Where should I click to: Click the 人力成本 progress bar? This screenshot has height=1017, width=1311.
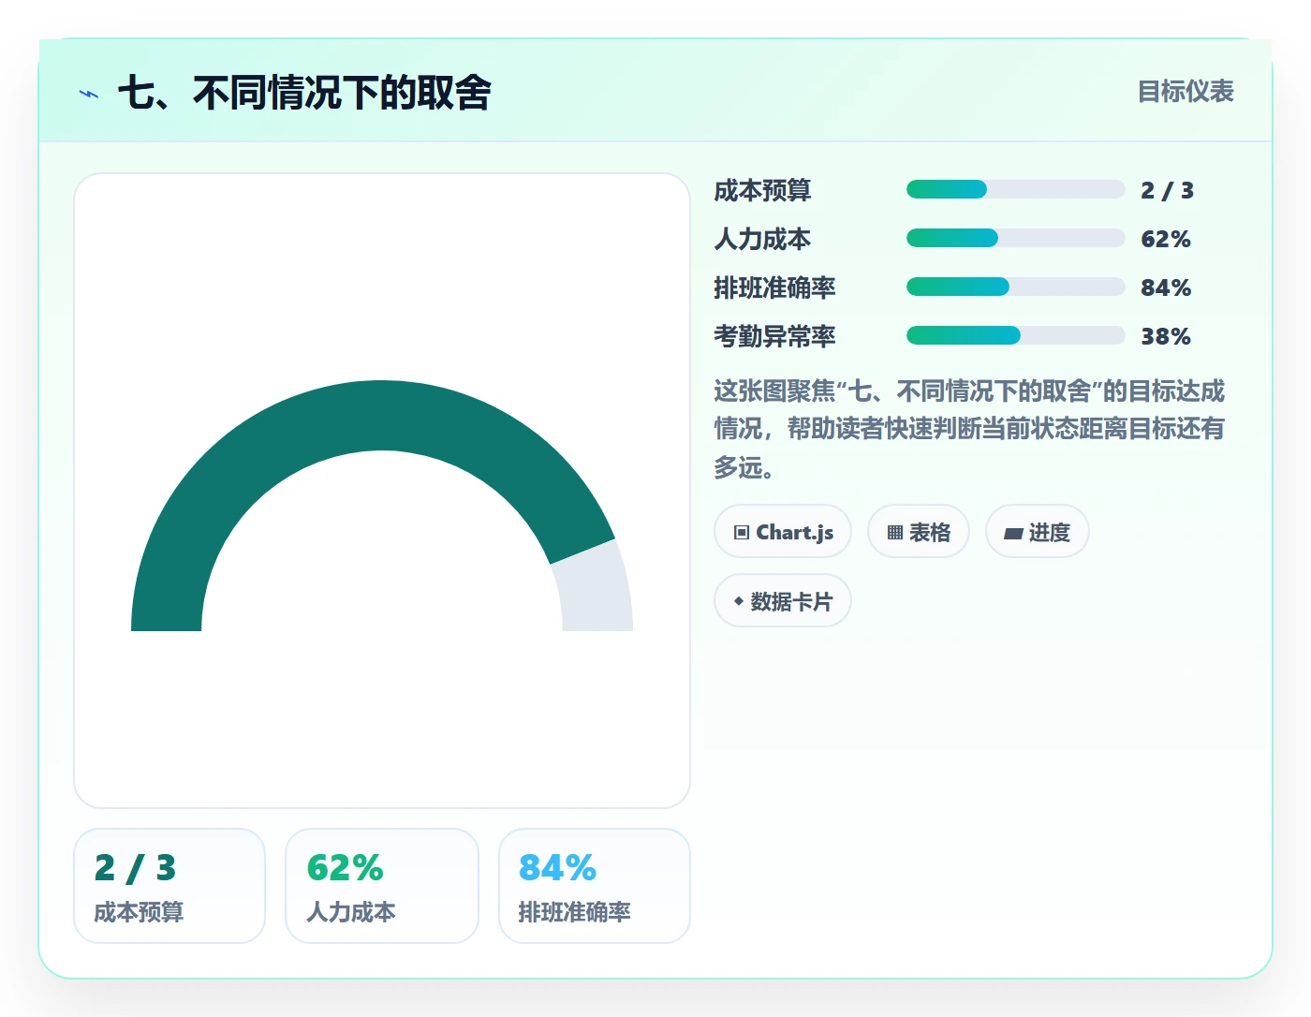tap(1016, 238)
